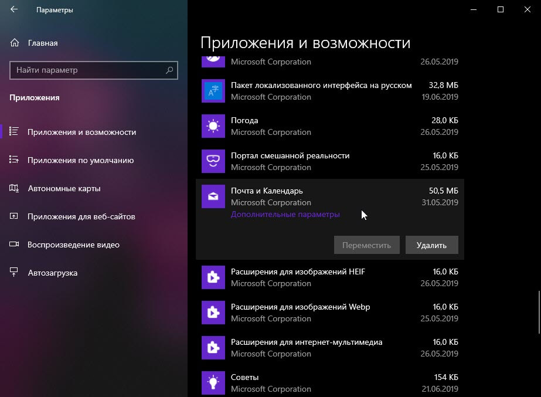541x397 pixels.
Task: Open the Автозагрузка section
Action: 52,273
